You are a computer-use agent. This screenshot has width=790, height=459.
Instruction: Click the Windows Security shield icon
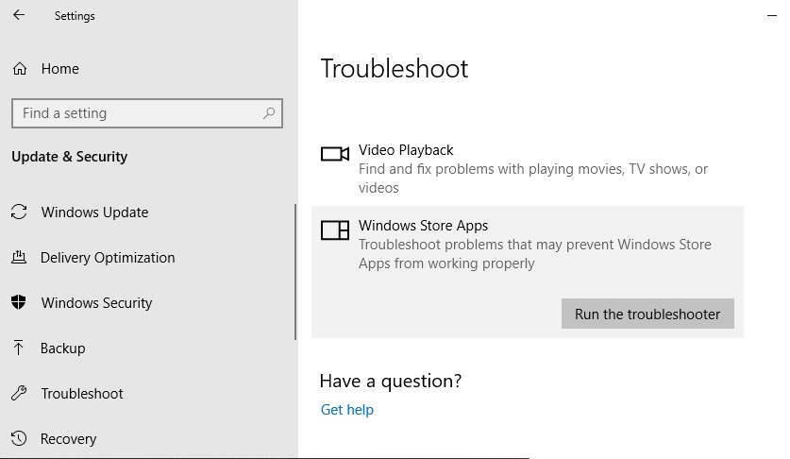(x=19, y=302)
